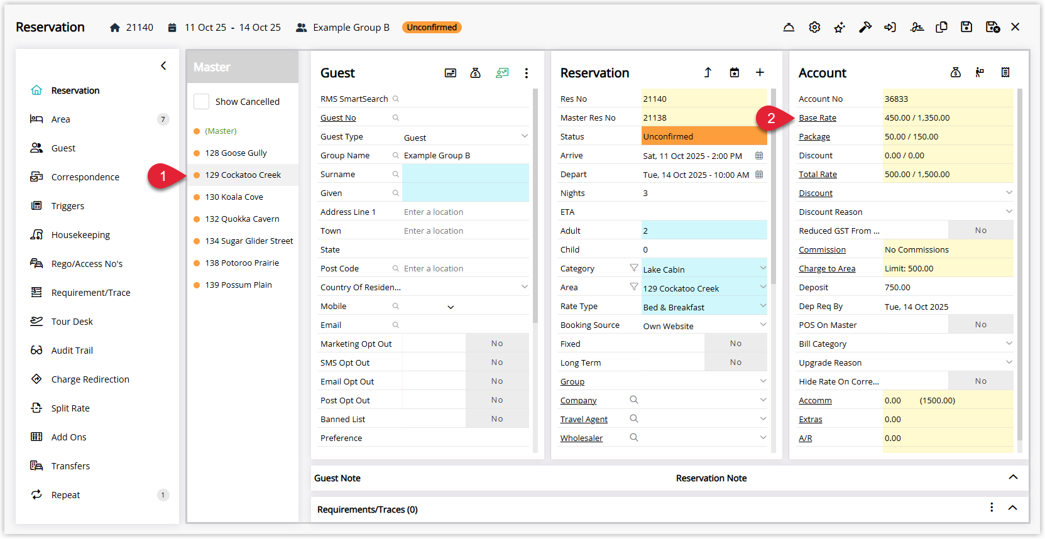The width and height of the screenshot is (1045, 539).
Task: Open Split Rate in the sidebar
Action: (x=70, y=408)
